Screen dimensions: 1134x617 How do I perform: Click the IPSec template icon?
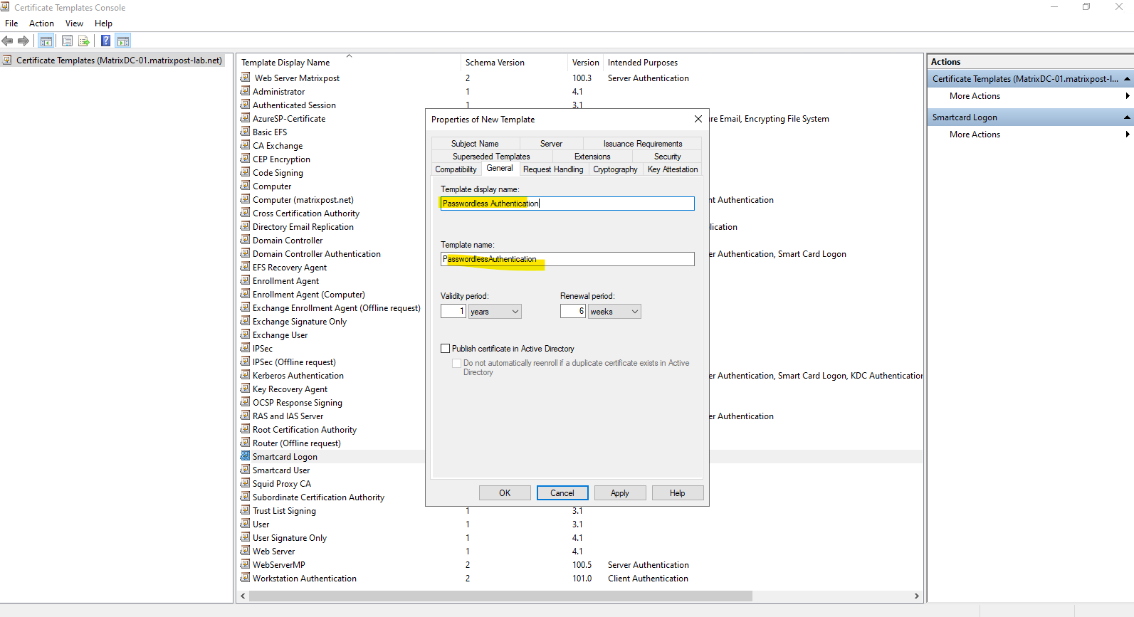click(x=246, y=348)
